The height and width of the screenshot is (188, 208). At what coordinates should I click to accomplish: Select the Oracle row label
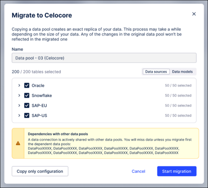tap(38, 85)
